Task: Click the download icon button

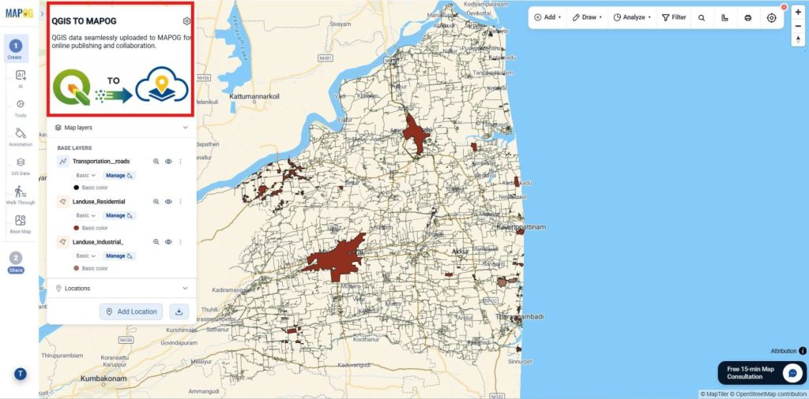Action: (179, 311)
